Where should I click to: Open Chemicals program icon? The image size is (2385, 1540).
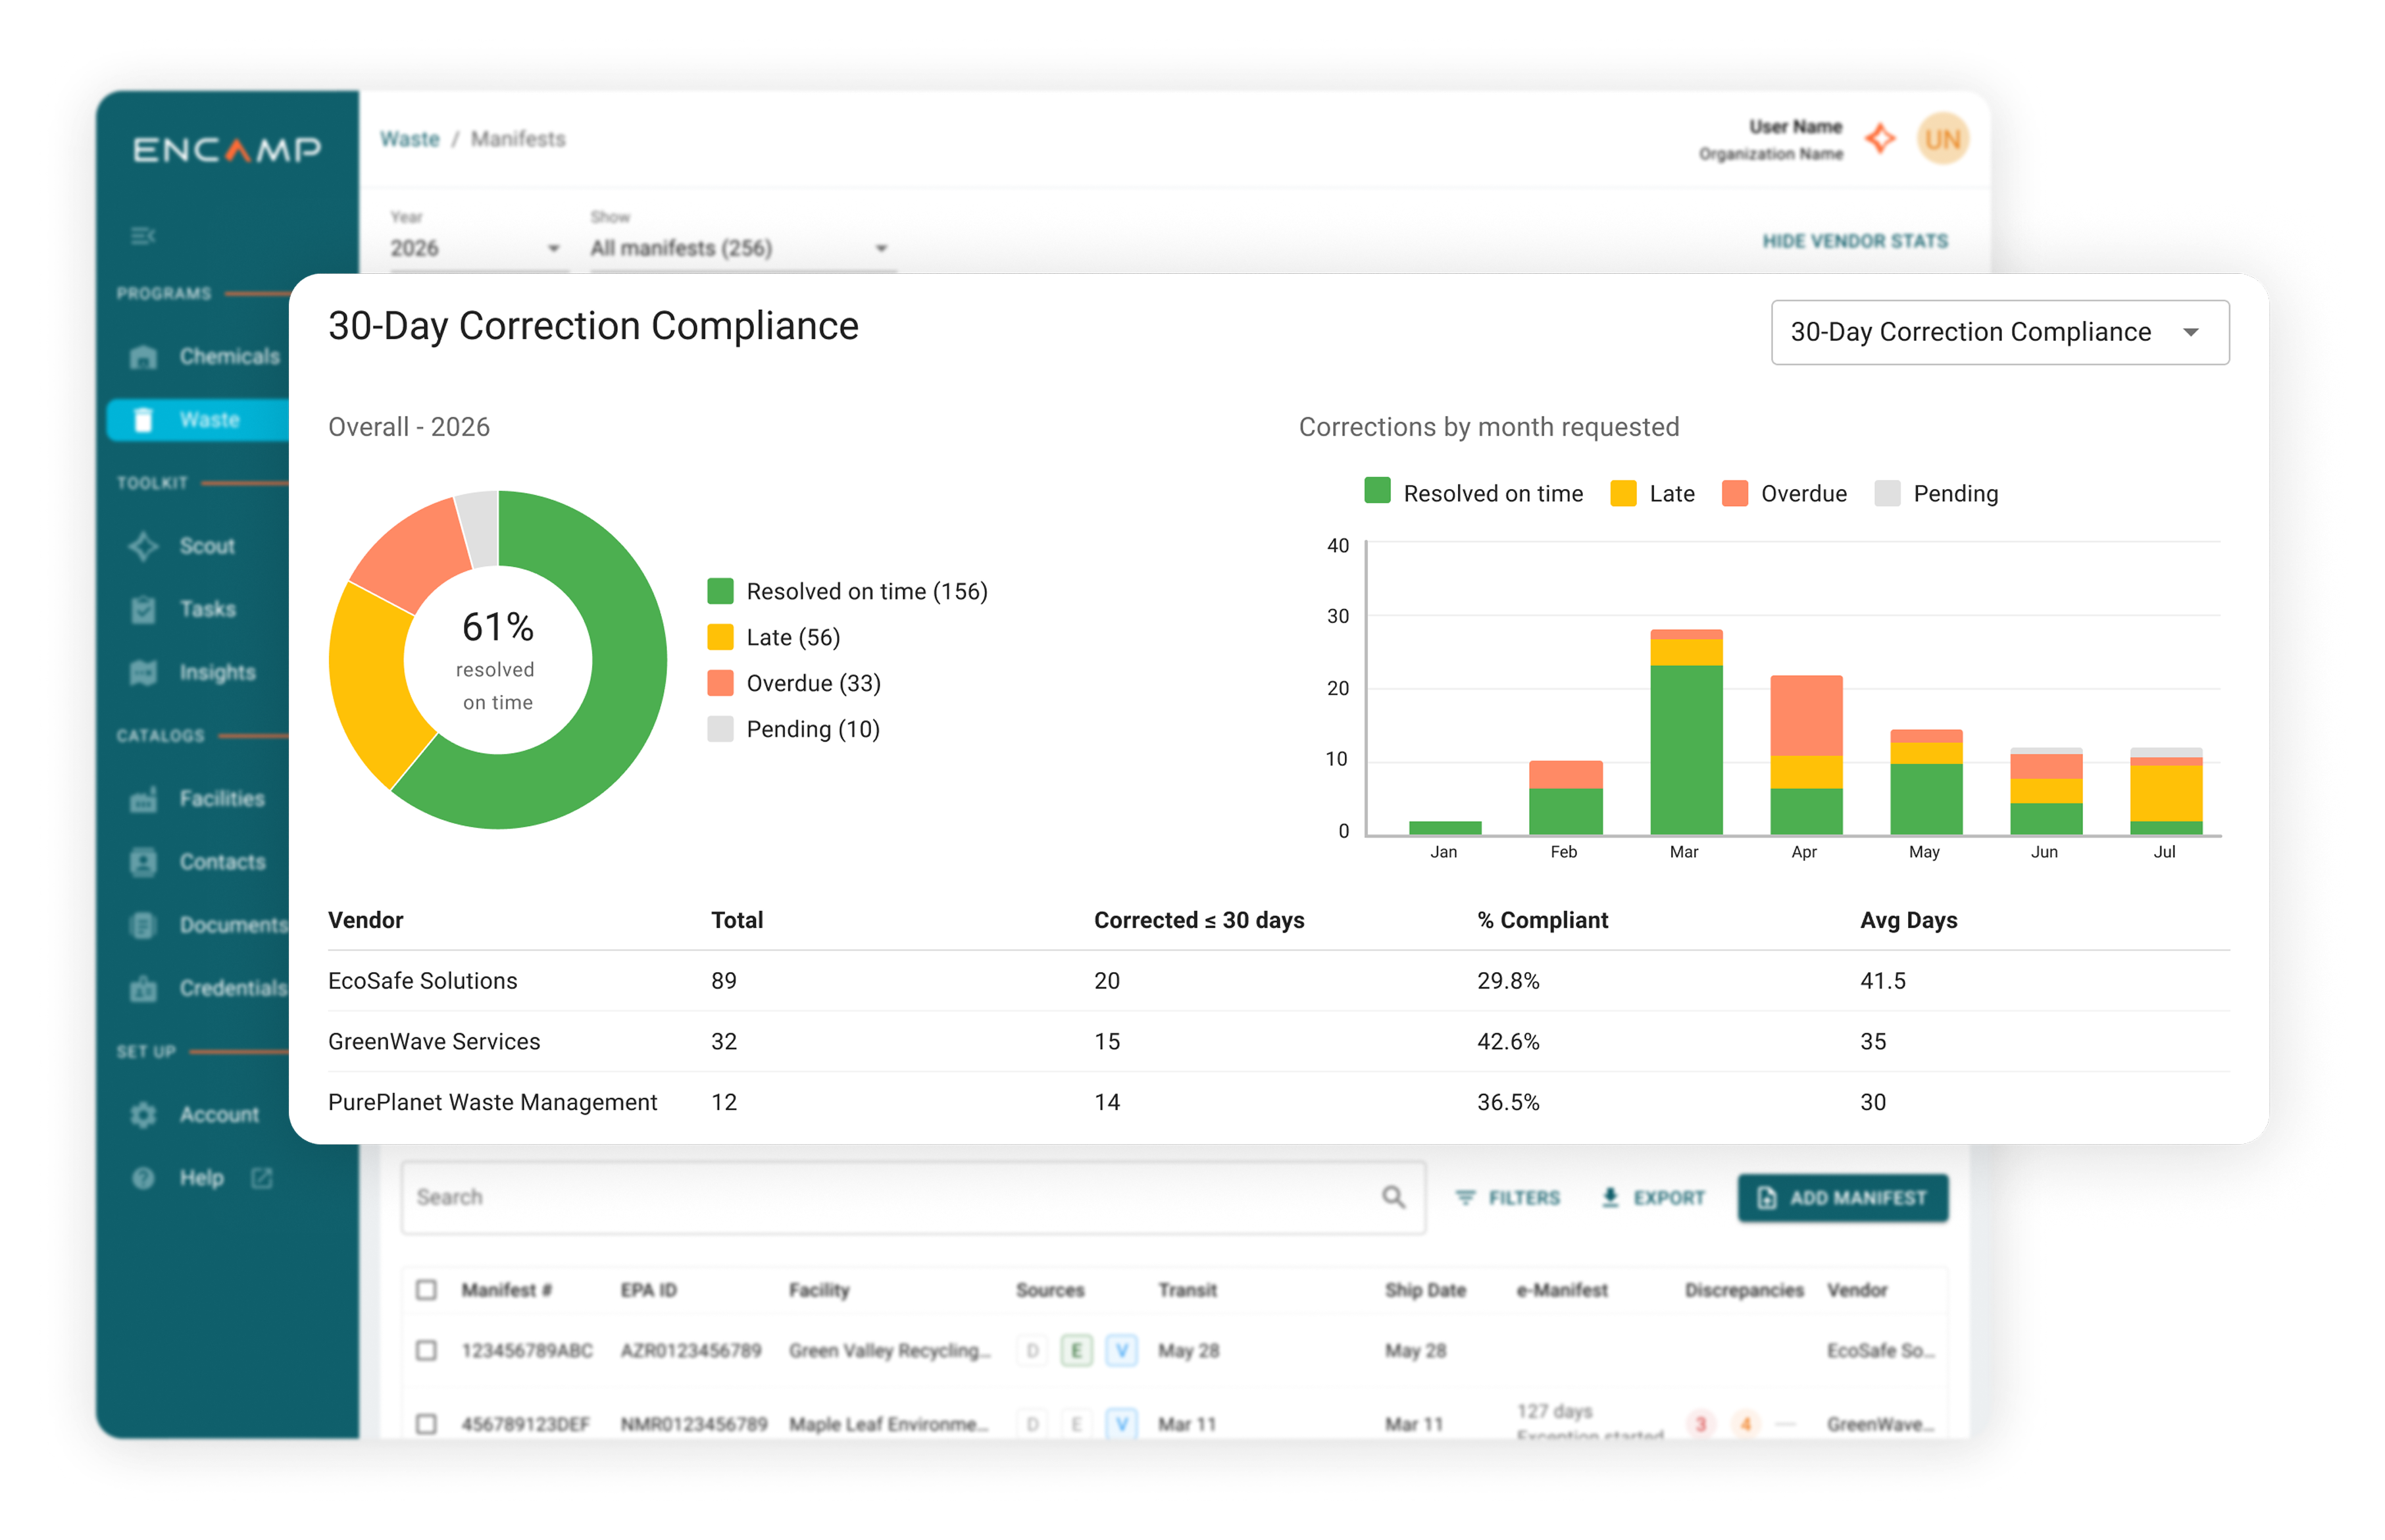coord(143,357)
